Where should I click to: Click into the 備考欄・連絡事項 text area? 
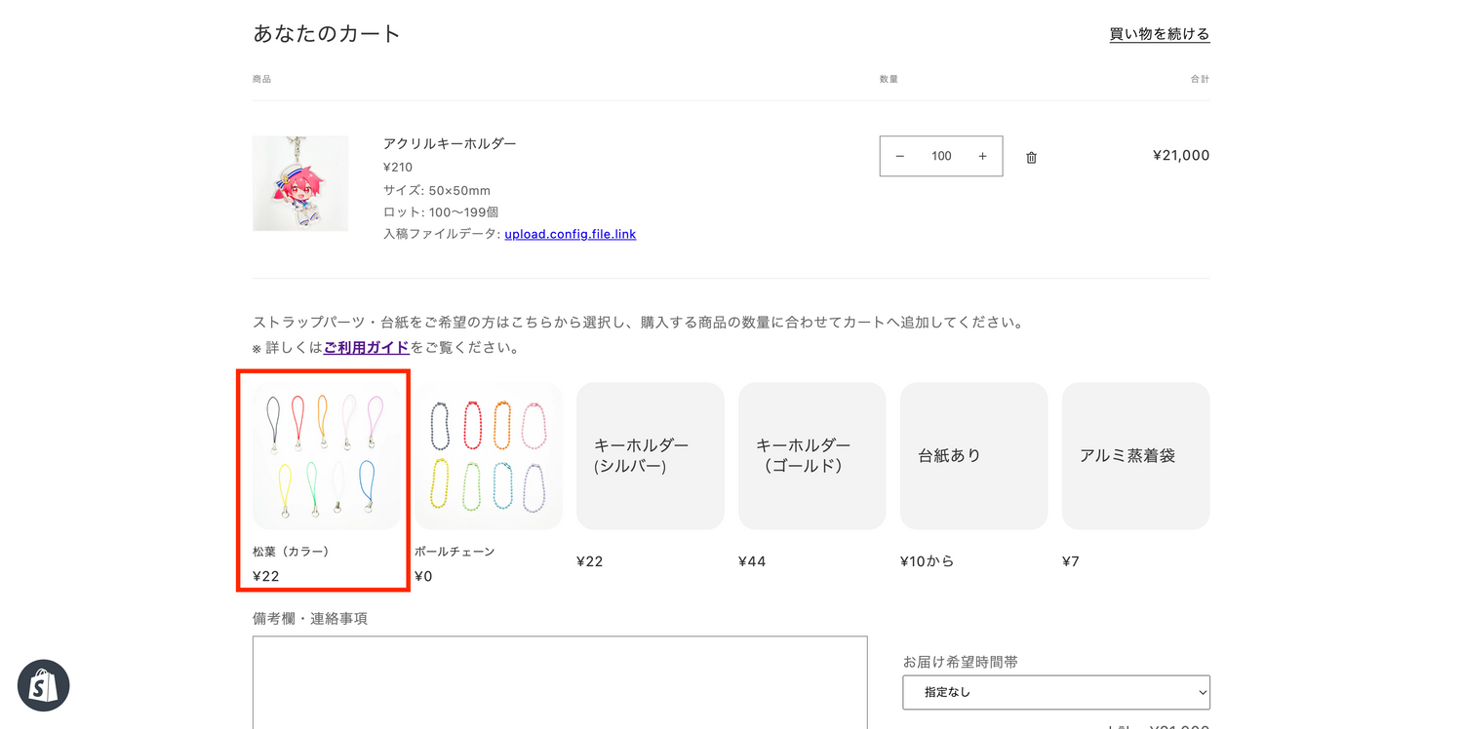(x=559, y=682)
